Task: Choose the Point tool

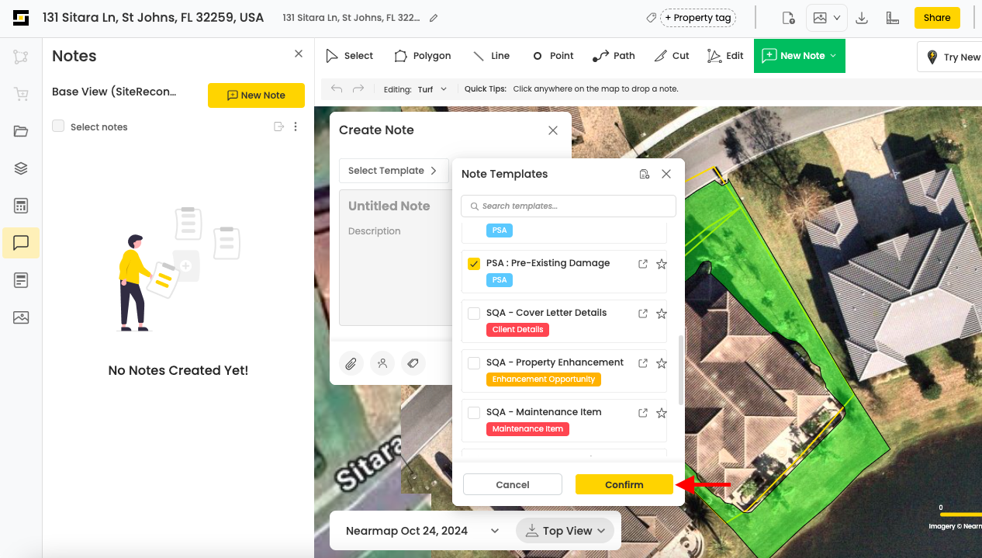Action: (x=553, y=56)
